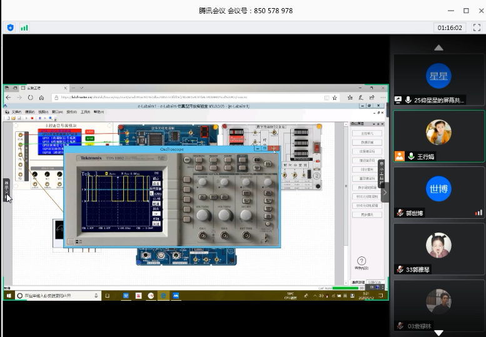Select participant 王行娟 video thumbnail

[438, 133]
